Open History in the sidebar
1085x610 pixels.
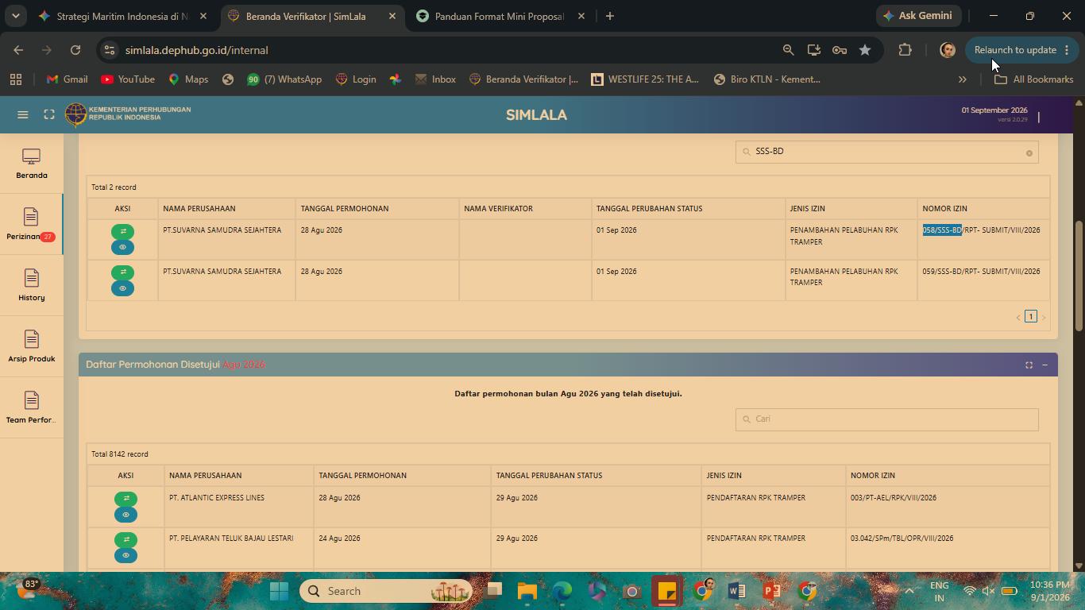coord(32,286)
